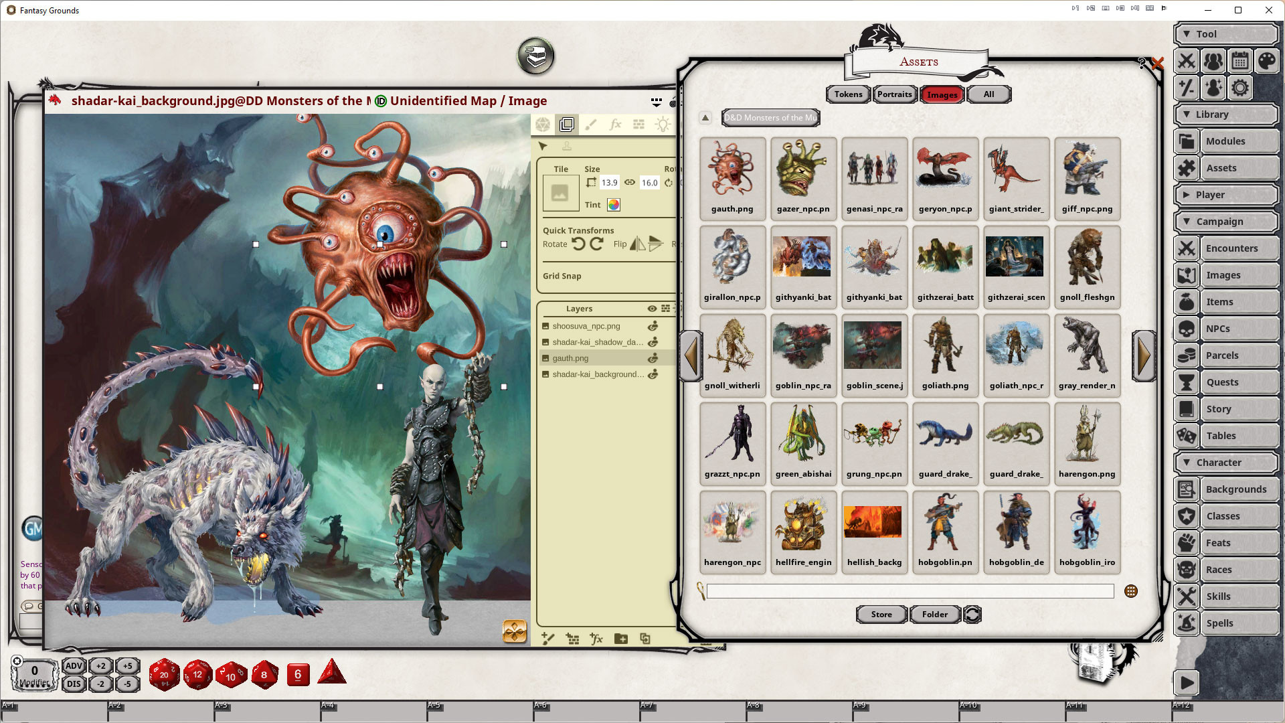The height and width of the screenshot is (723, 1285).
Task: Switch to the Tokens tab in the Assets window
Action: 847,94
